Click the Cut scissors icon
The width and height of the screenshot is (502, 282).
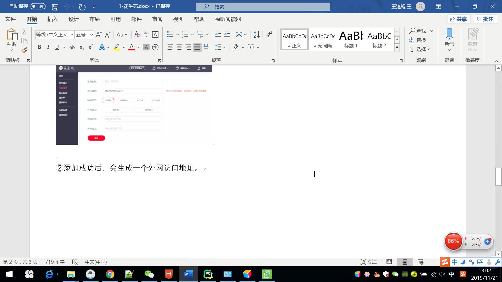tap(24, 32)
